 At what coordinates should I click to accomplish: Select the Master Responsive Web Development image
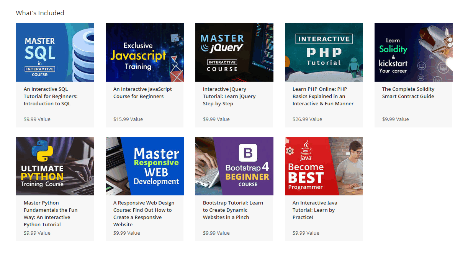[144, 166]
